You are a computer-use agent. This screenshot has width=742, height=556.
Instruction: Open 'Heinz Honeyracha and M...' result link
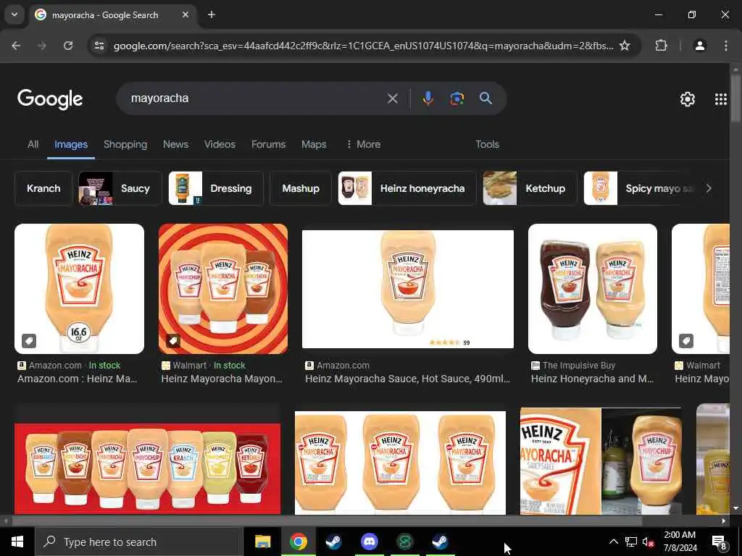(x=592, y=379)
